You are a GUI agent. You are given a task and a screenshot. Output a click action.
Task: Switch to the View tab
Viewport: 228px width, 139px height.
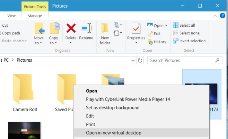point(11,16)
